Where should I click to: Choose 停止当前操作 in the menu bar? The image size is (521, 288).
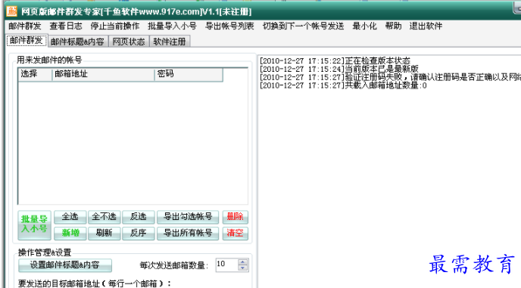coord(115,26)
